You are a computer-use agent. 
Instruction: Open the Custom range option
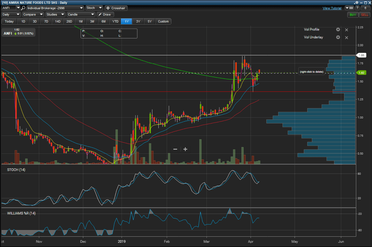(163, 21)
